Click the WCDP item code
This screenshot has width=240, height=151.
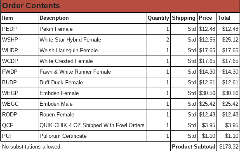[10, 61]
